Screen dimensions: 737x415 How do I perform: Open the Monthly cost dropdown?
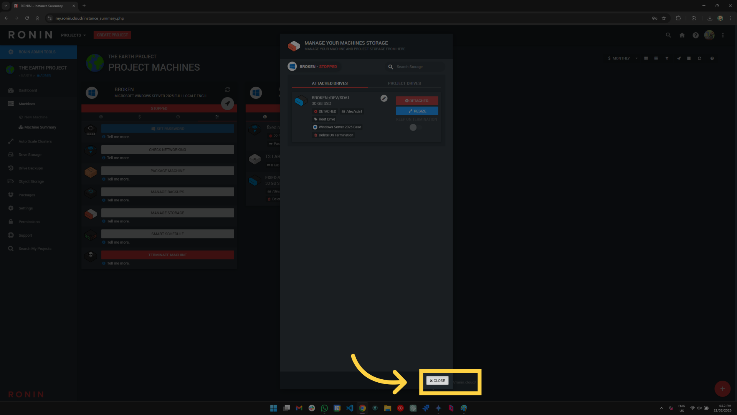click(623, 58)
